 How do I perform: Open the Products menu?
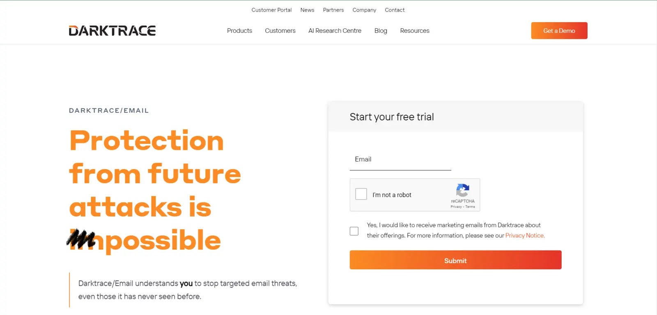point(239,31)
